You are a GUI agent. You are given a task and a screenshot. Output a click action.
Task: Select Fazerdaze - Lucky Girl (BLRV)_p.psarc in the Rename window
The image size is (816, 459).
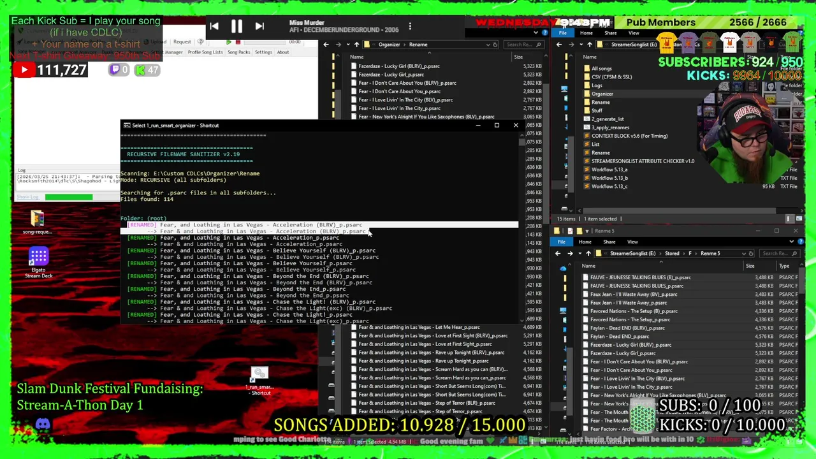pyautogui.click(x=398, y=66)
